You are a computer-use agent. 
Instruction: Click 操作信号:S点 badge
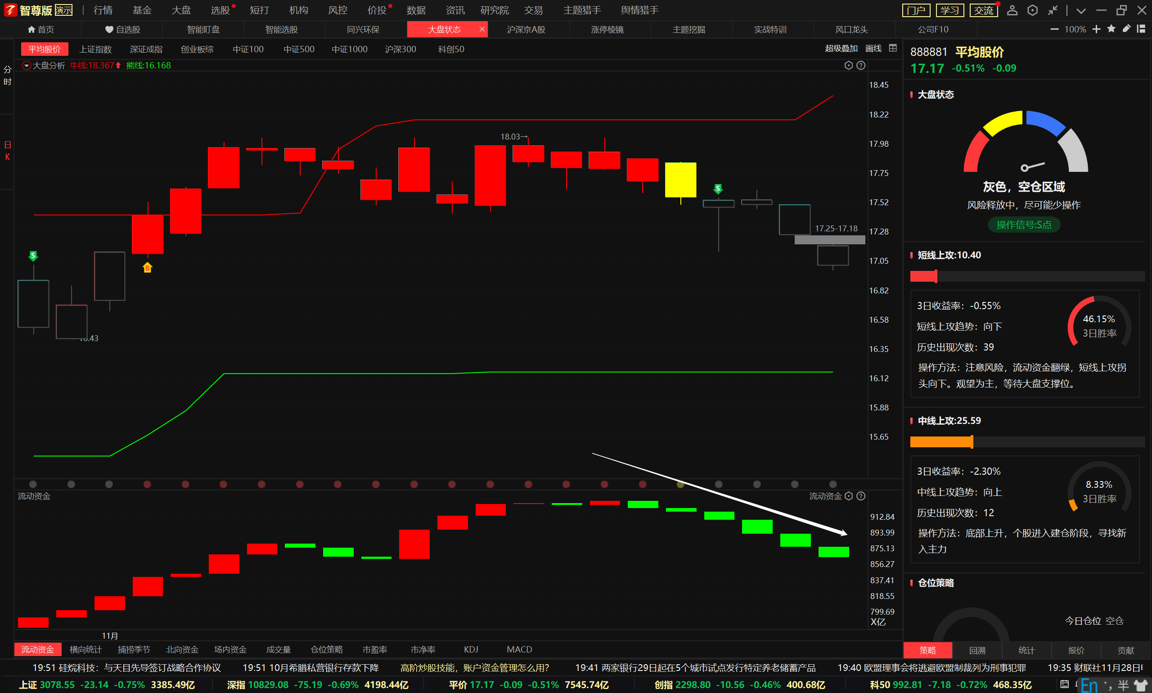[1024, 225]
